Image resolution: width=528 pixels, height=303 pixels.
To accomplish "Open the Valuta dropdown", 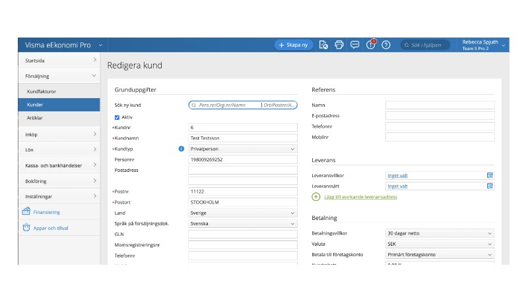I will [440, 244].
